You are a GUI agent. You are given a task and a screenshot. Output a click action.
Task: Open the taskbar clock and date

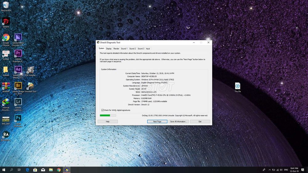point(294,170)
